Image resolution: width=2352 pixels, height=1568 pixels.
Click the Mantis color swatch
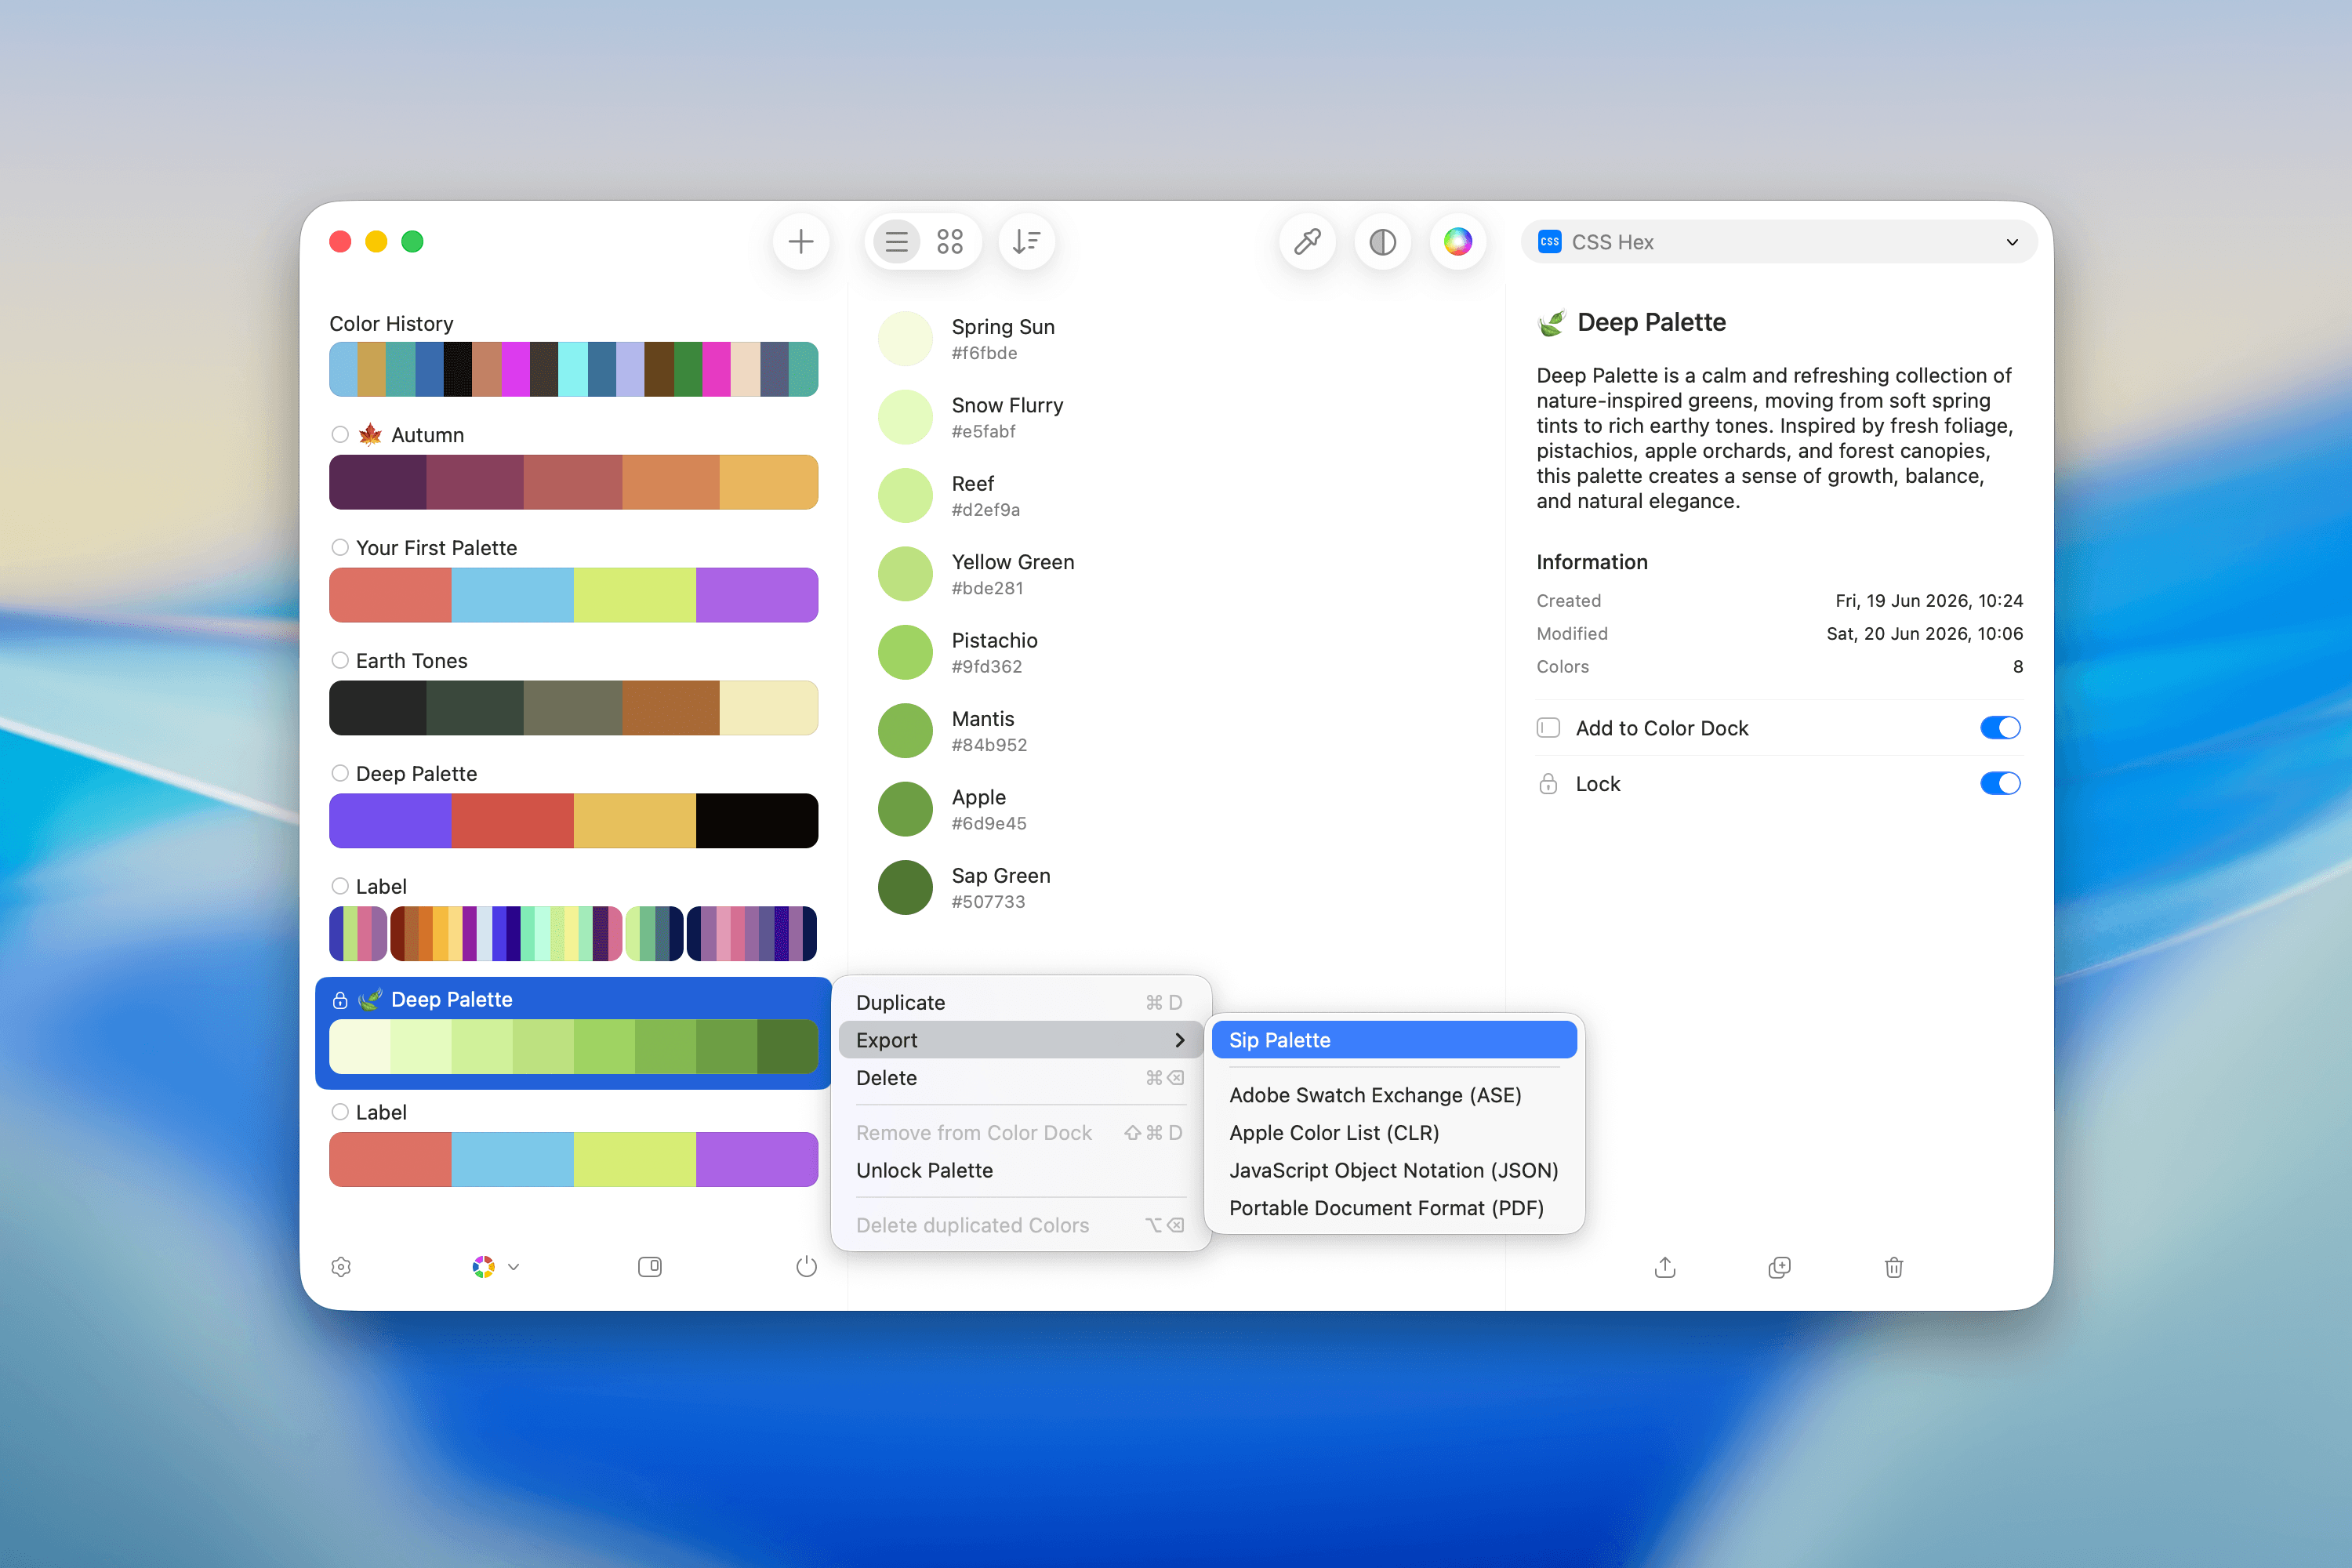[905, 731]
